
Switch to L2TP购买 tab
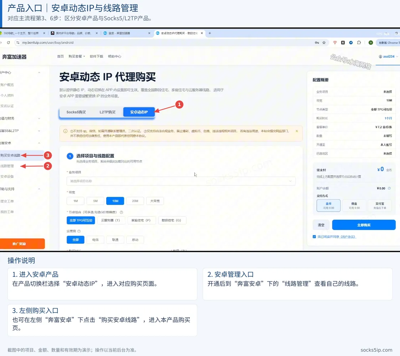[107, 112]
